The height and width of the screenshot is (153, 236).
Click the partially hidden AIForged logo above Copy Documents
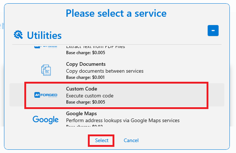pyautogui.click(x=46, y=47)
